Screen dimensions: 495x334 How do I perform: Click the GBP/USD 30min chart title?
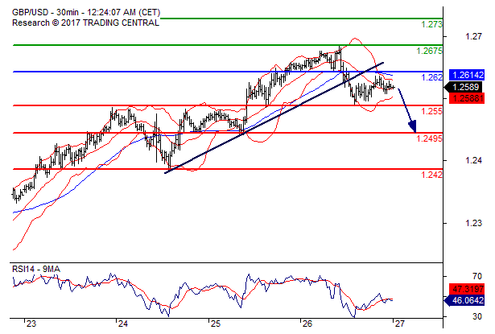point(86,13)
